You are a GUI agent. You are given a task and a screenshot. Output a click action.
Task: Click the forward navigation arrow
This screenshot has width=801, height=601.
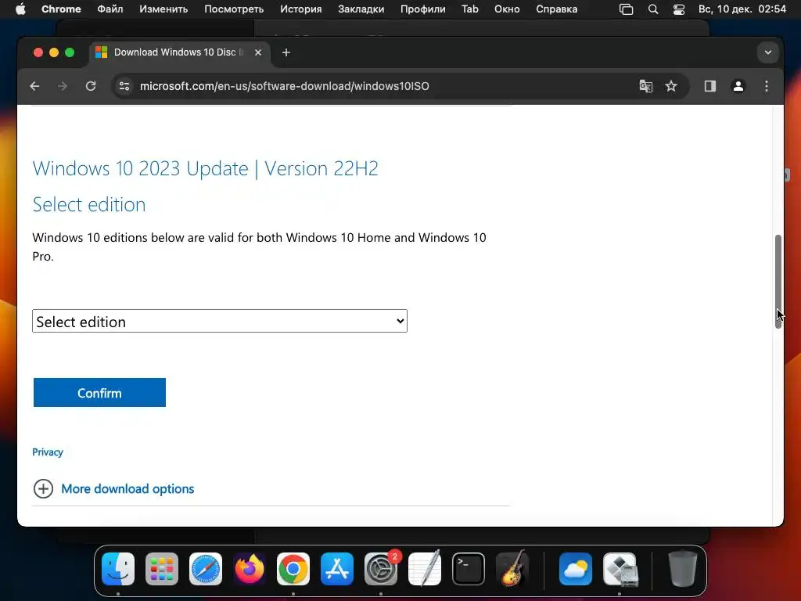pyautogui.click(x=63, y=86)
